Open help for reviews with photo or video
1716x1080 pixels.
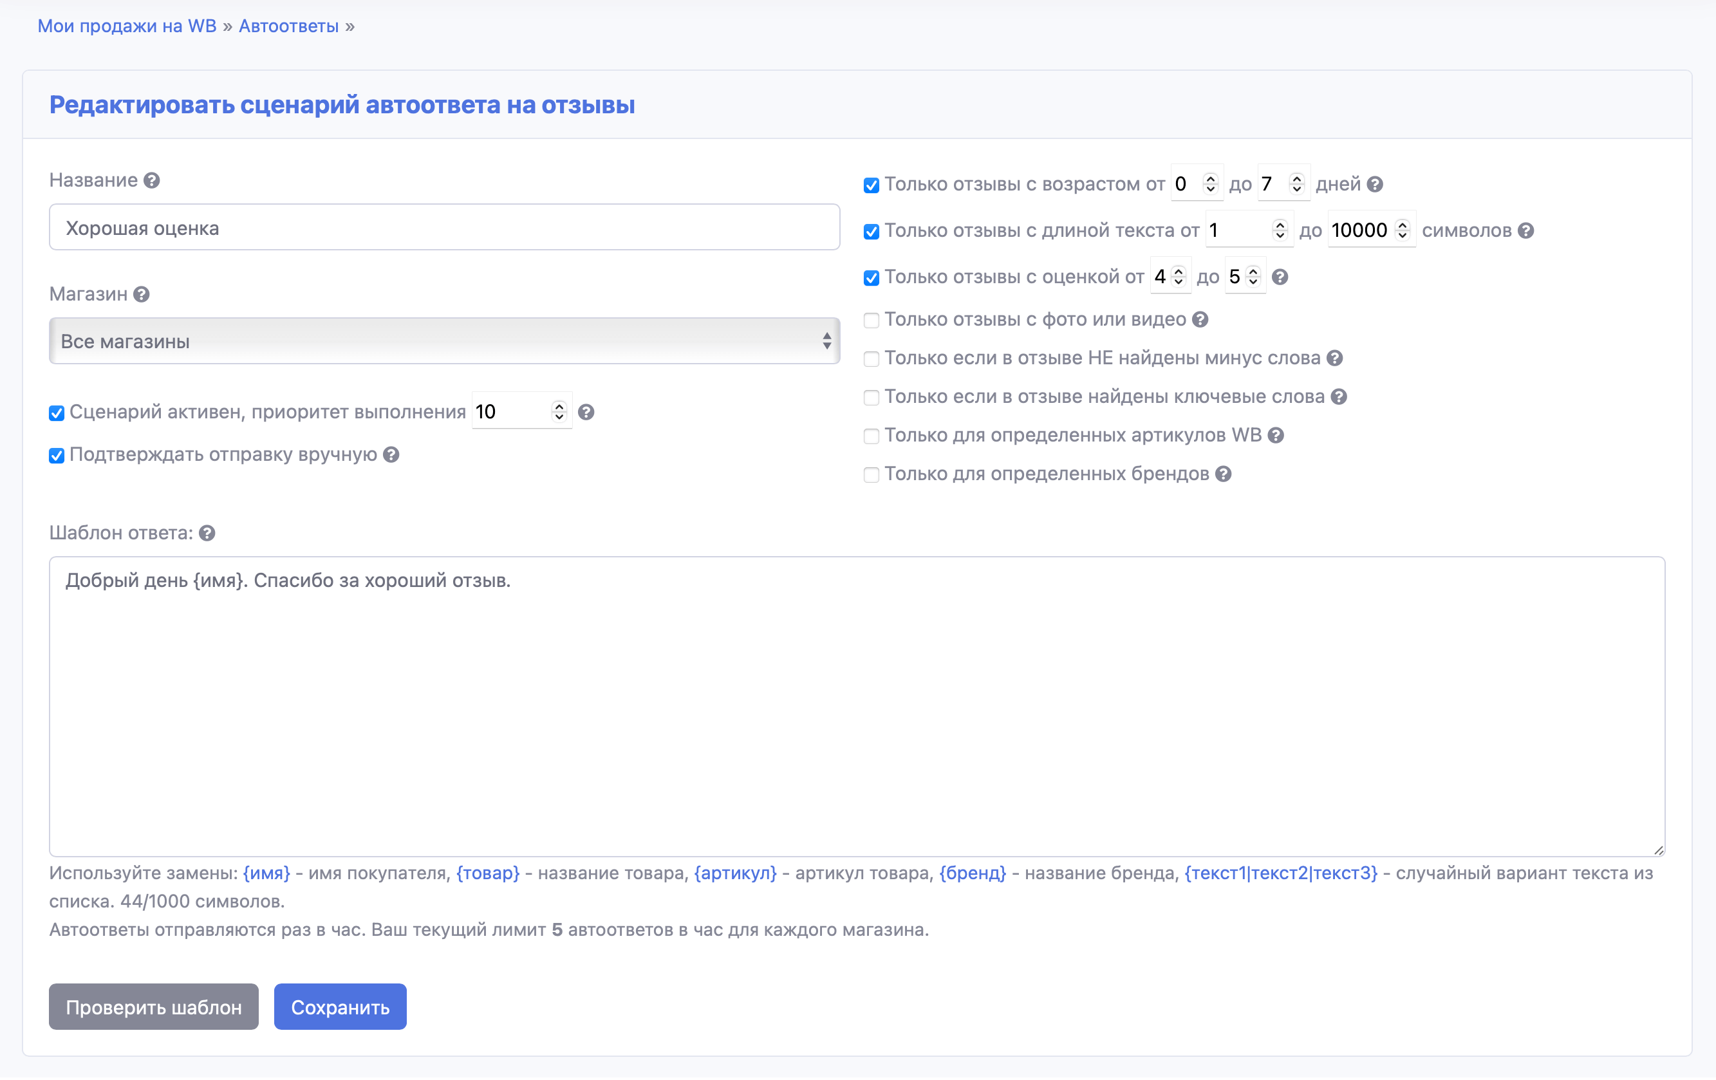[1200, 319]
